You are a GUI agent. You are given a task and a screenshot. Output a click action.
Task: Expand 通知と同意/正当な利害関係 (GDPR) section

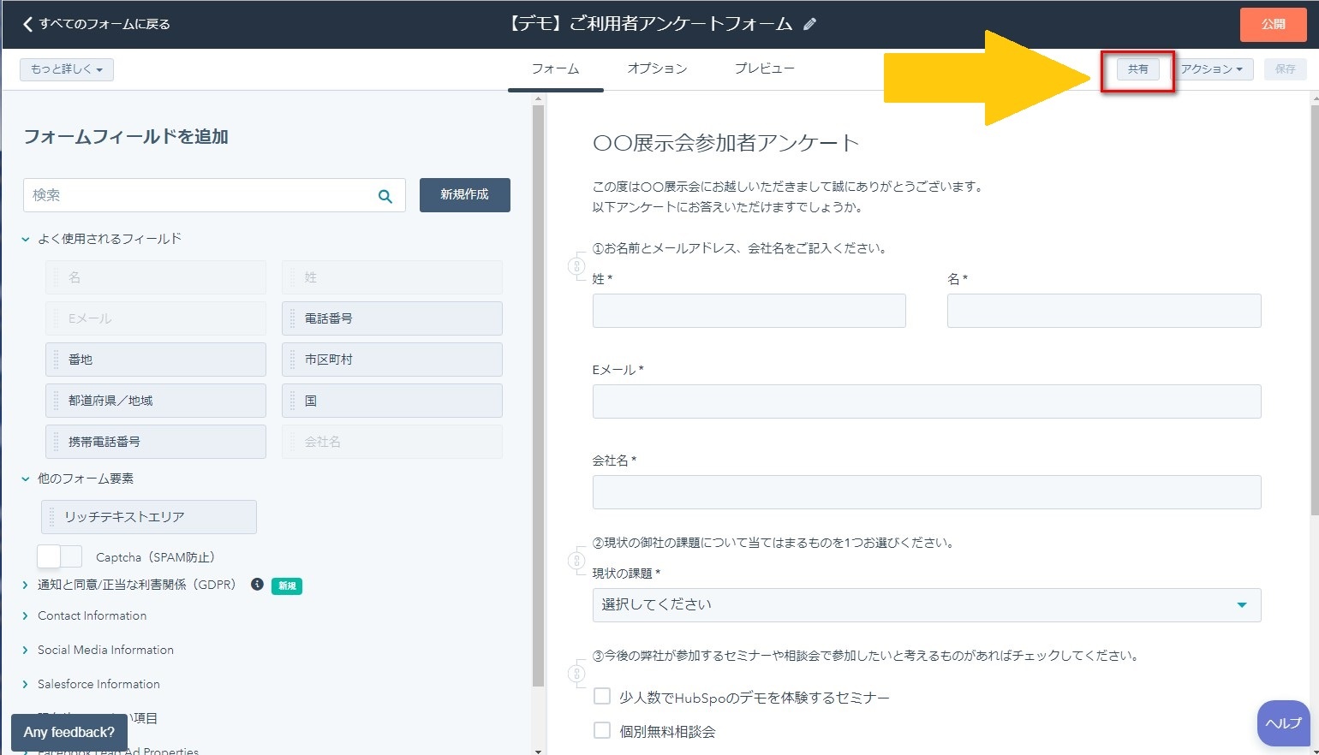coord(26,586)
